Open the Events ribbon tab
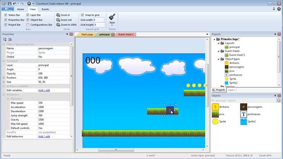The width and height of the screenshot is (283, 159). pyautogui.click(x=45, y=9)
